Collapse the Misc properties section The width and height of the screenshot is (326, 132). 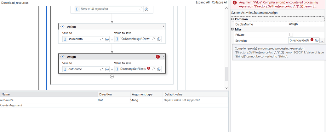[232, 29]
